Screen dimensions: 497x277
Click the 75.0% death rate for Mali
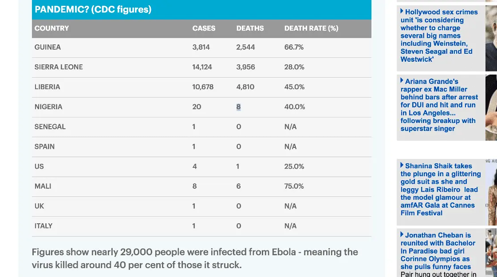point(294,186)
